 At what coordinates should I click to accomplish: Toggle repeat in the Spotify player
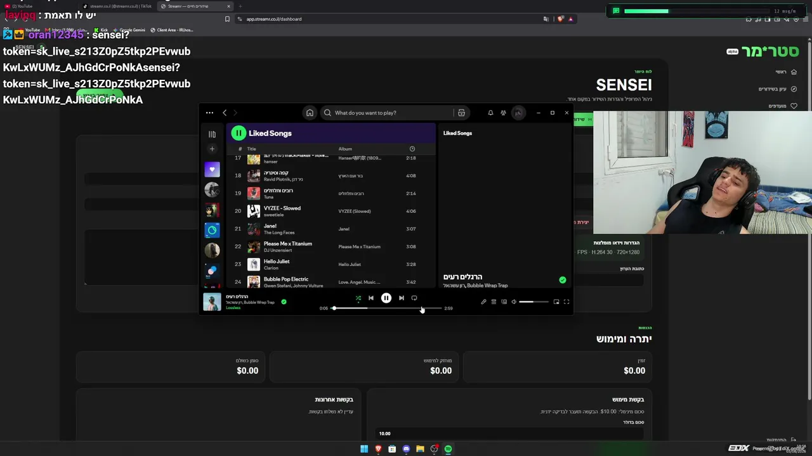414,298
